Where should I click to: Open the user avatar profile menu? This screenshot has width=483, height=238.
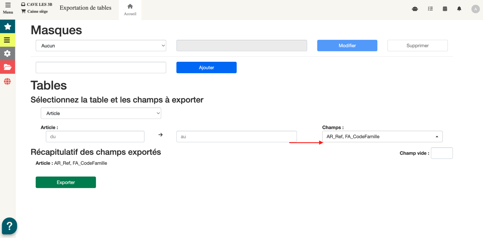[475, 9]
